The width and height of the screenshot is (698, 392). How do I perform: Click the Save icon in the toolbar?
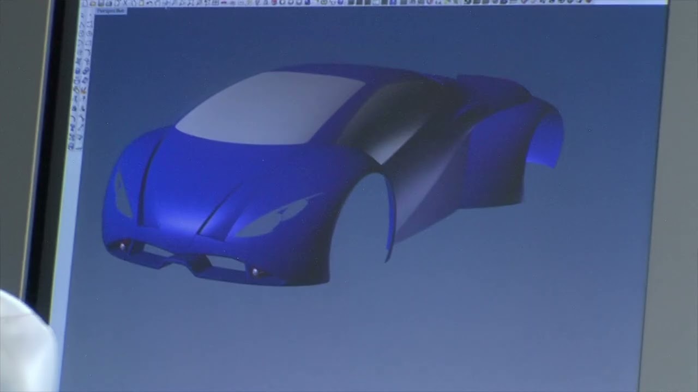point(101,3)
